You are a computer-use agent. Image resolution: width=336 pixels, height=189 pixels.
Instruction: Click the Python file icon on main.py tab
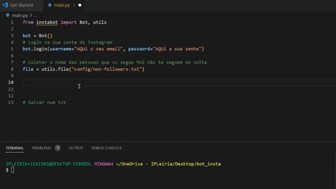(50, 5)
